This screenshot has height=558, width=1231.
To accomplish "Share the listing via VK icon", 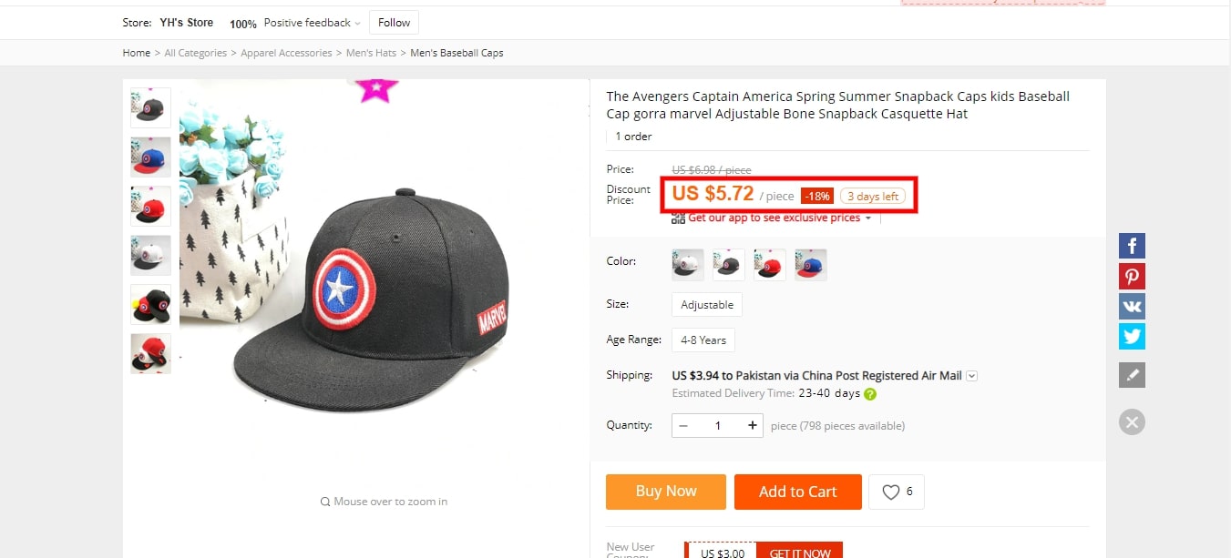I will 1132,307.
